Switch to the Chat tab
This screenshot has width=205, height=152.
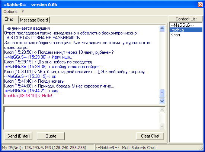pos(9,19)
